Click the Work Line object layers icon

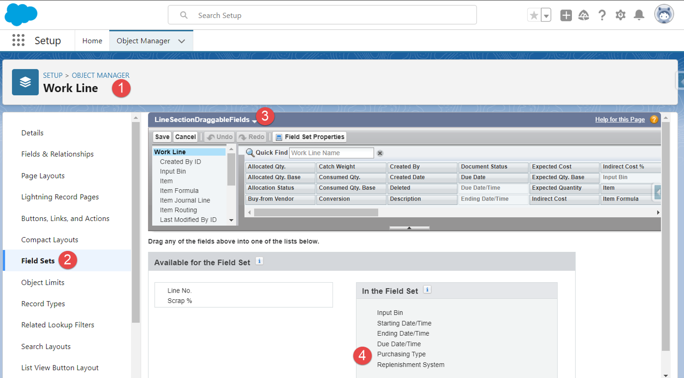pyautogui.click(x=25, y=82)
